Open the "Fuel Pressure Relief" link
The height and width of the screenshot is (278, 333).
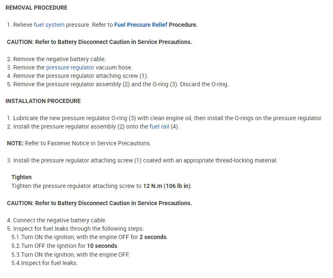140,25
